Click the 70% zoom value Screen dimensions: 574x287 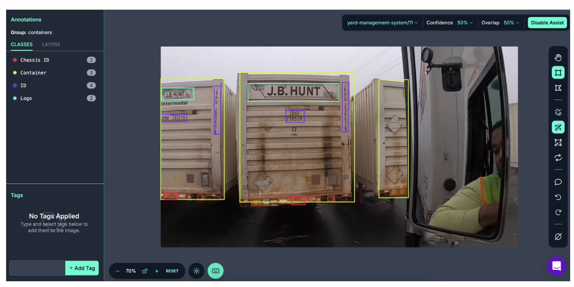coord(131,271)
